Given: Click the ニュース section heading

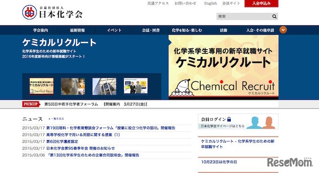Looking at the screenshot, I should [x=32, y=119].
